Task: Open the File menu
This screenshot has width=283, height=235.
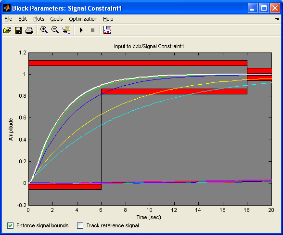Action: [8, 19]
